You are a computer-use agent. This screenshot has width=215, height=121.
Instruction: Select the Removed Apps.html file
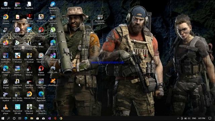pyautogui.click(x=41, y=96)
